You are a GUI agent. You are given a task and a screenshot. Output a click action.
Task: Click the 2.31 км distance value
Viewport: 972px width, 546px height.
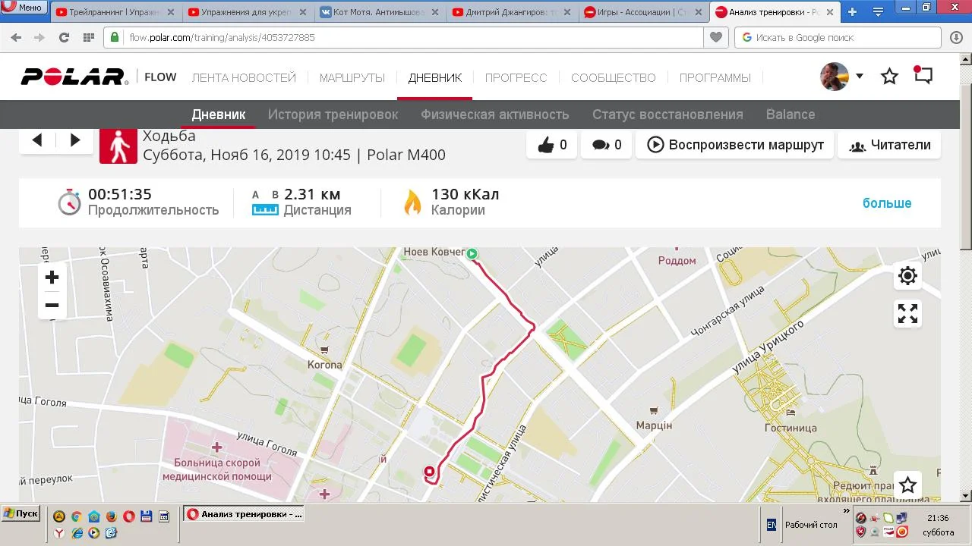pos(312,194)
